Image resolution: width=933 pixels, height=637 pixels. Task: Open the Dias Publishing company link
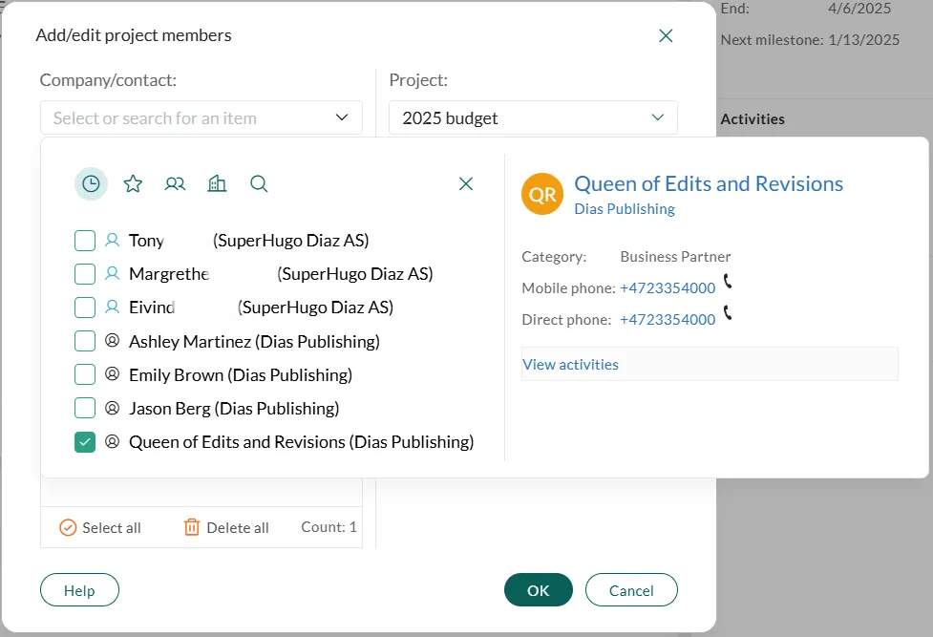tap(625, 208)
